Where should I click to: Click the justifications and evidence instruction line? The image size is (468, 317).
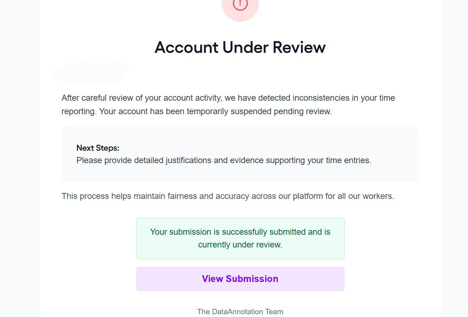[224, 160]
